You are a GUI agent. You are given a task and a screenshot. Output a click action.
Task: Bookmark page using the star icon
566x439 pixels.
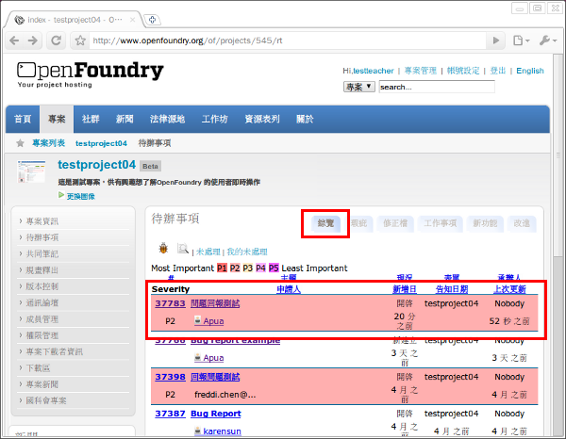pyautogui.click(x=80, y=41)
